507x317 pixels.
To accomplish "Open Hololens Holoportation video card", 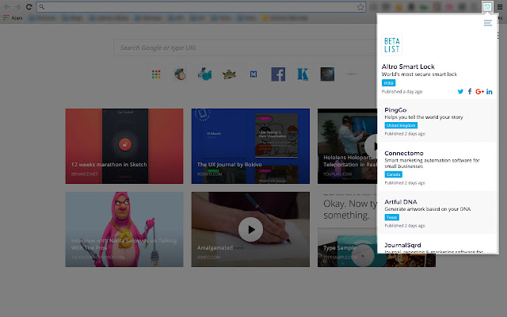I will point(347,146).
